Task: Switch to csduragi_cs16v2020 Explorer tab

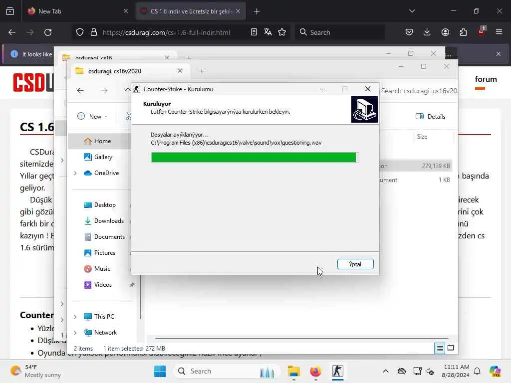Action: point(129,71)
